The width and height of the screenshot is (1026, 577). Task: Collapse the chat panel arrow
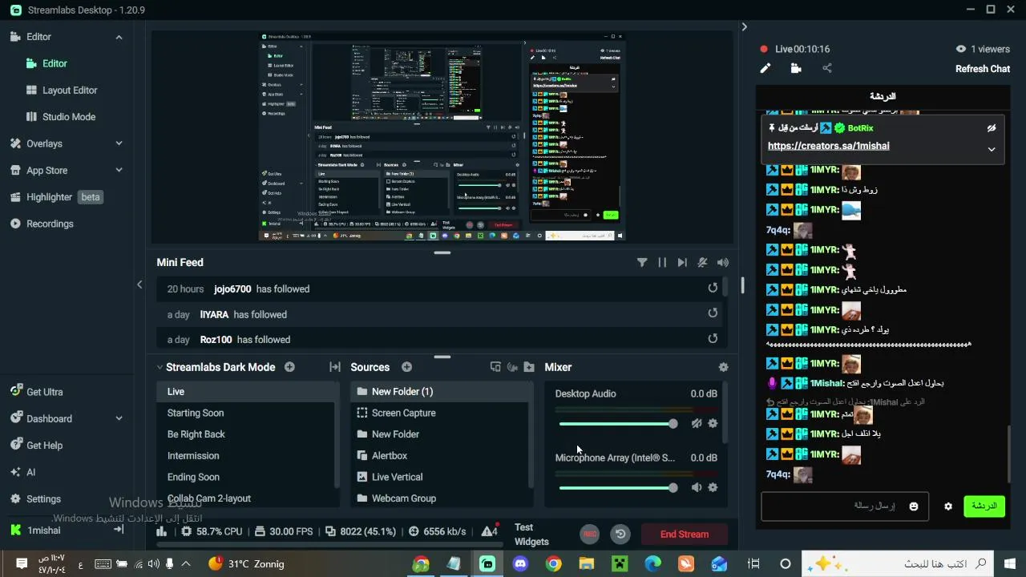[744, 27]
